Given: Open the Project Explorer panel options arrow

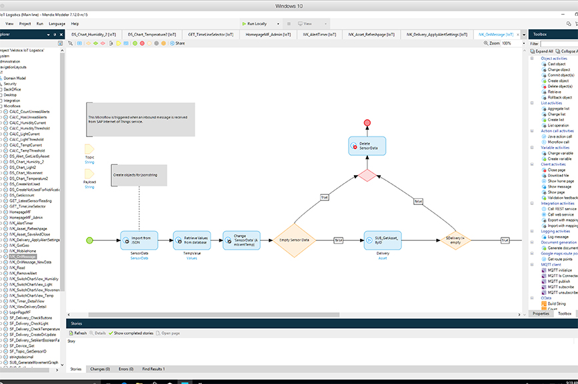Looking at the screenshot, I should pos(48,35).
